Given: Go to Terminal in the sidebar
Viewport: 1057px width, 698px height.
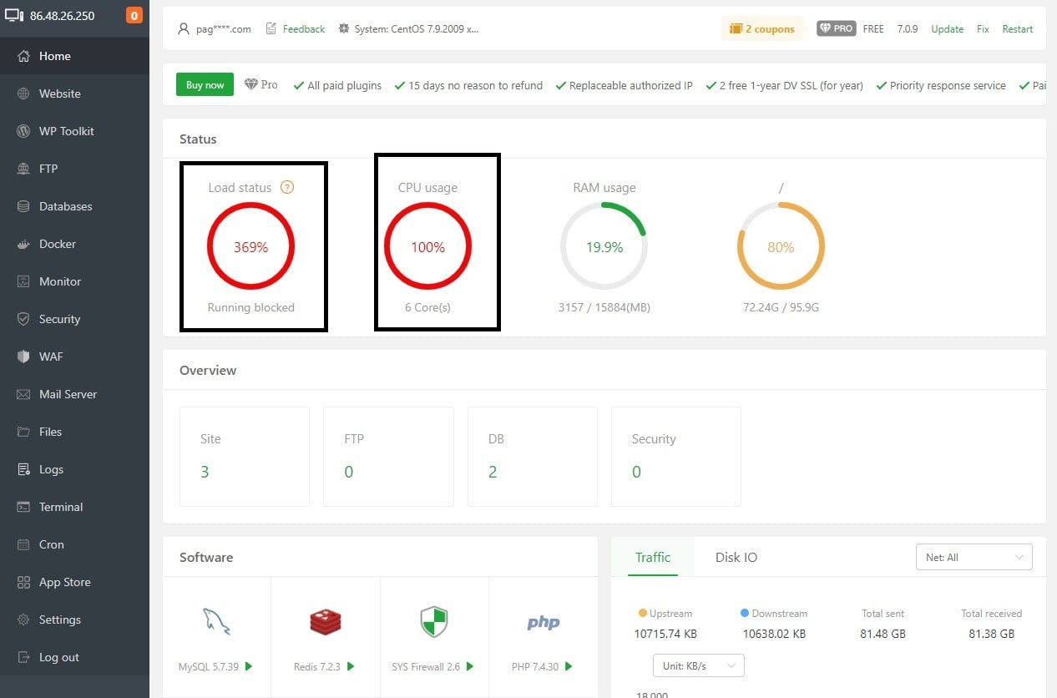Looking at the screenshot, I should pos(61,507).
